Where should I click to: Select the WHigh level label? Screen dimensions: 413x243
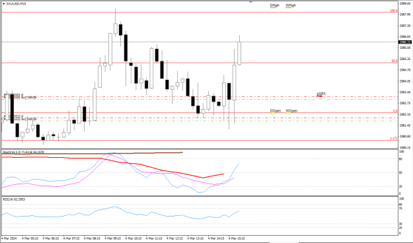[x=291, y=5]
